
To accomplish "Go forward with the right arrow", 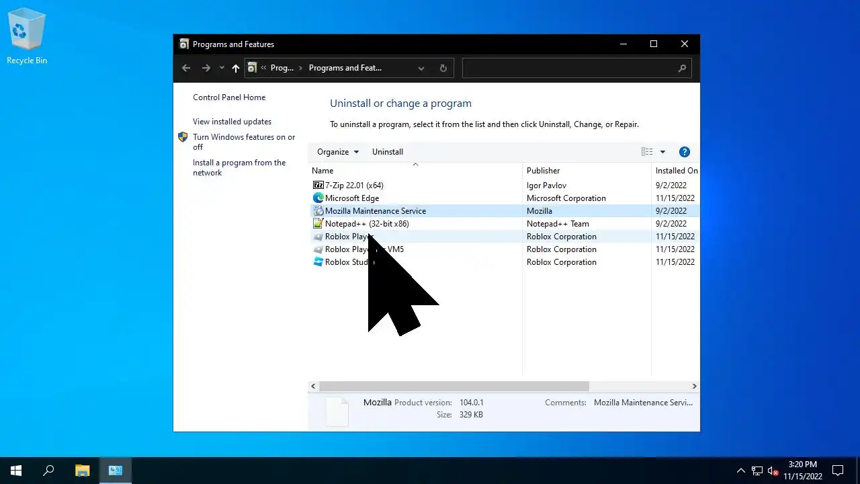I will point(206,68).
